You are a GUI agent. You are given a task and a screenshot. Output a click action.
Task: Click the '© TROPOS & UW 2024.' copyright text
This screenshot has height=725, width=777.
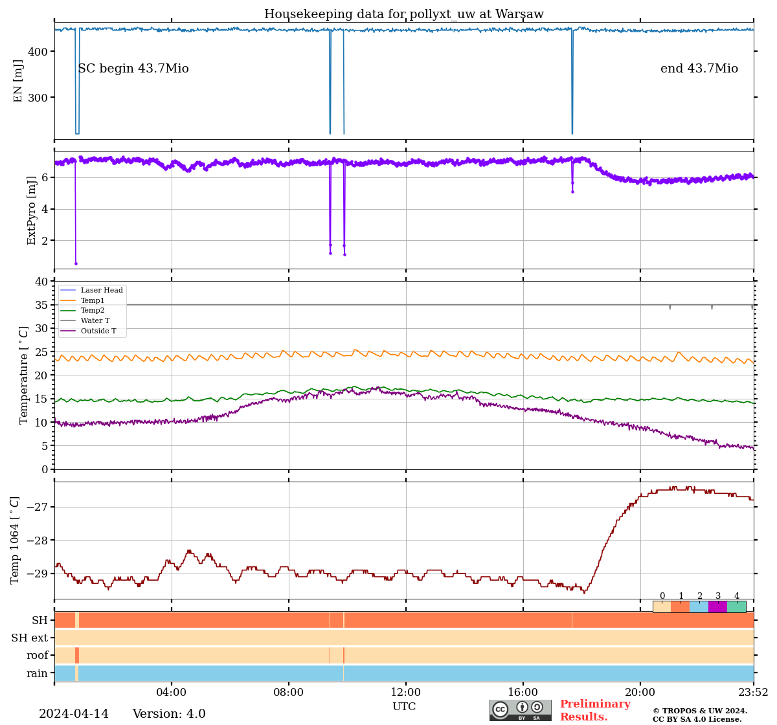(x=700, y=711)
